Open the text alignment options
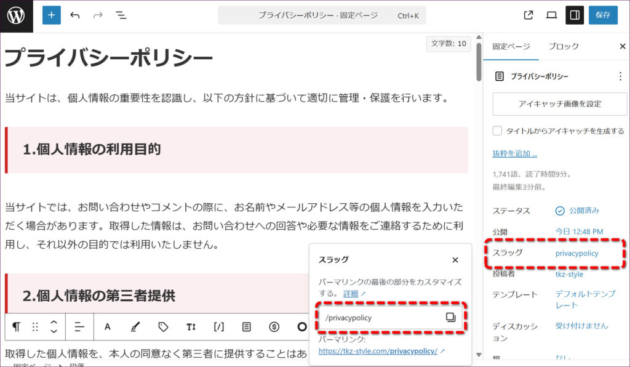This screenshot has height=367, width=630. [79, 326]
